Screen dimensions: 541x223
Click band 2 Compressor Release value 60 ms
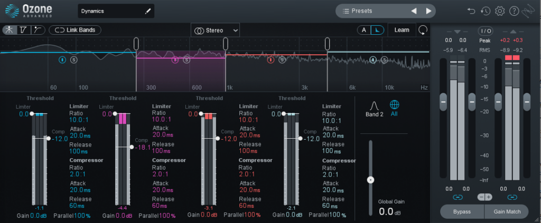[160, 206]
